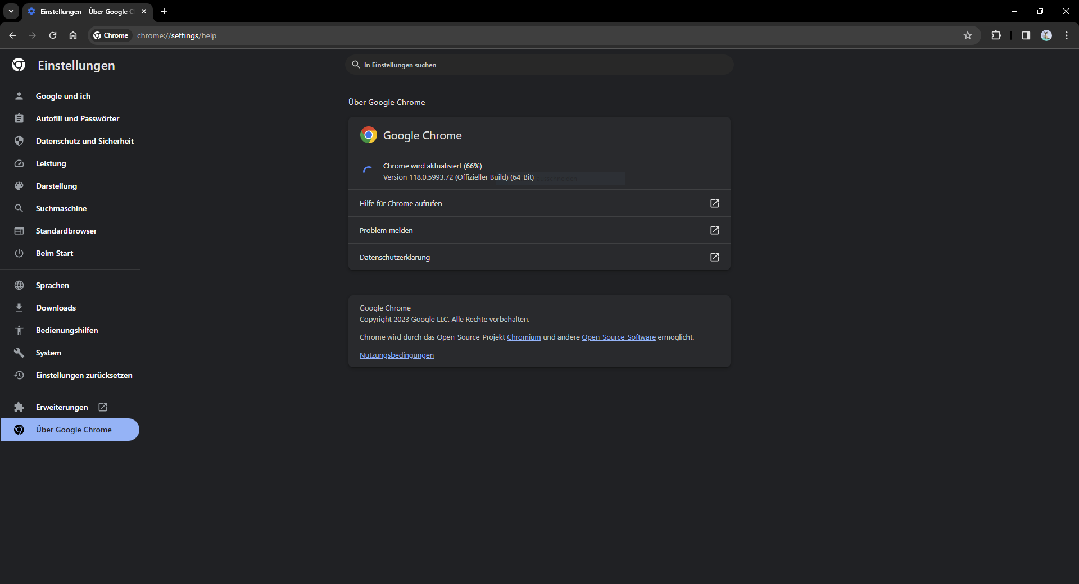Click the Einstellungen header Chrome logo
The height and width of the screenshot is (584, 1079).
tap(19, 65)
